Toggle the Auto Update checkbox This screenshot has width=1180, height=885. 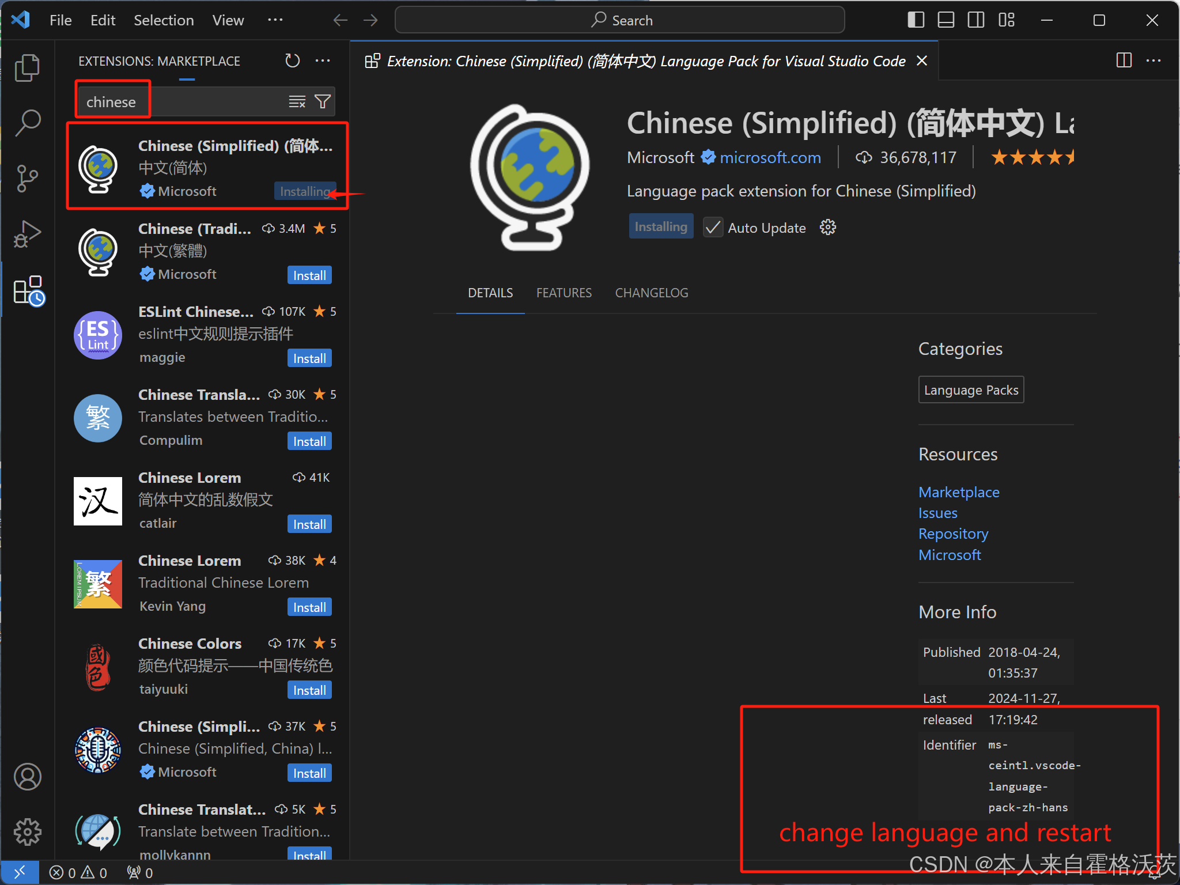coord(713,228)
